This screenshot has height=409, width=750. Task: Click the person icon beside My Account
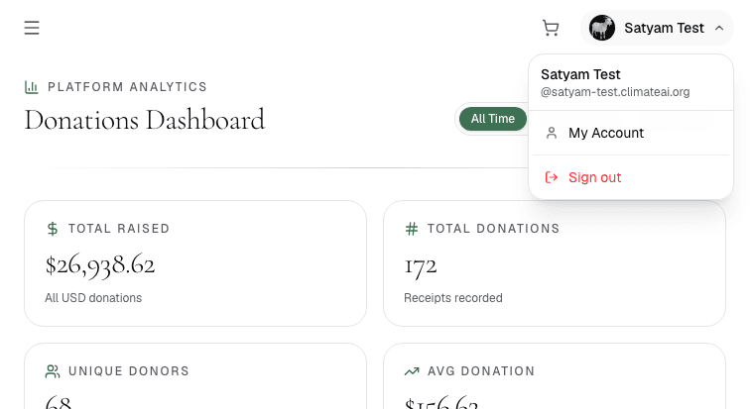pyautogui.click(x=552, y=133)
